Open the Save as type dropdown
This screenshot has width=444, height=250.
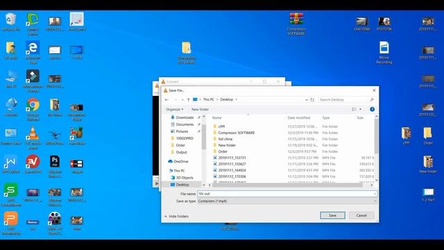(287, 201)
